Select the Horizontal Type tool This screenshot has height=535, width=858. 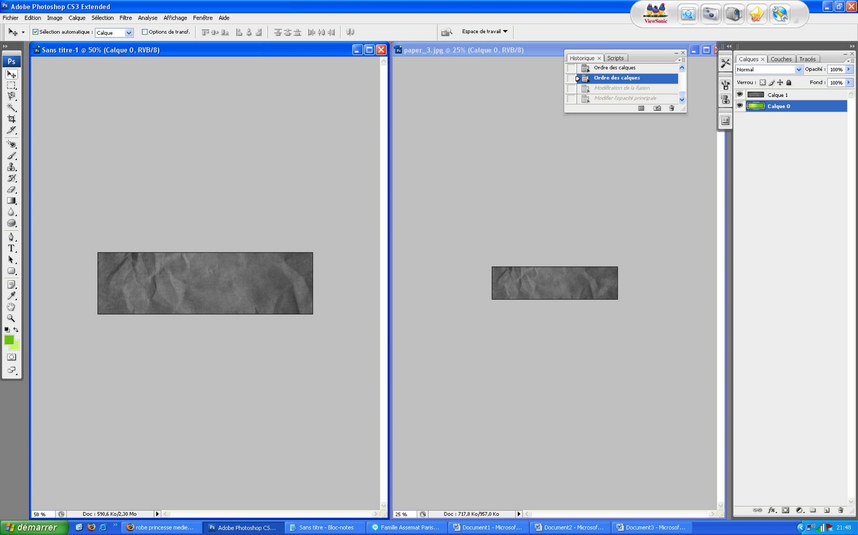click(x=11, y=248)
